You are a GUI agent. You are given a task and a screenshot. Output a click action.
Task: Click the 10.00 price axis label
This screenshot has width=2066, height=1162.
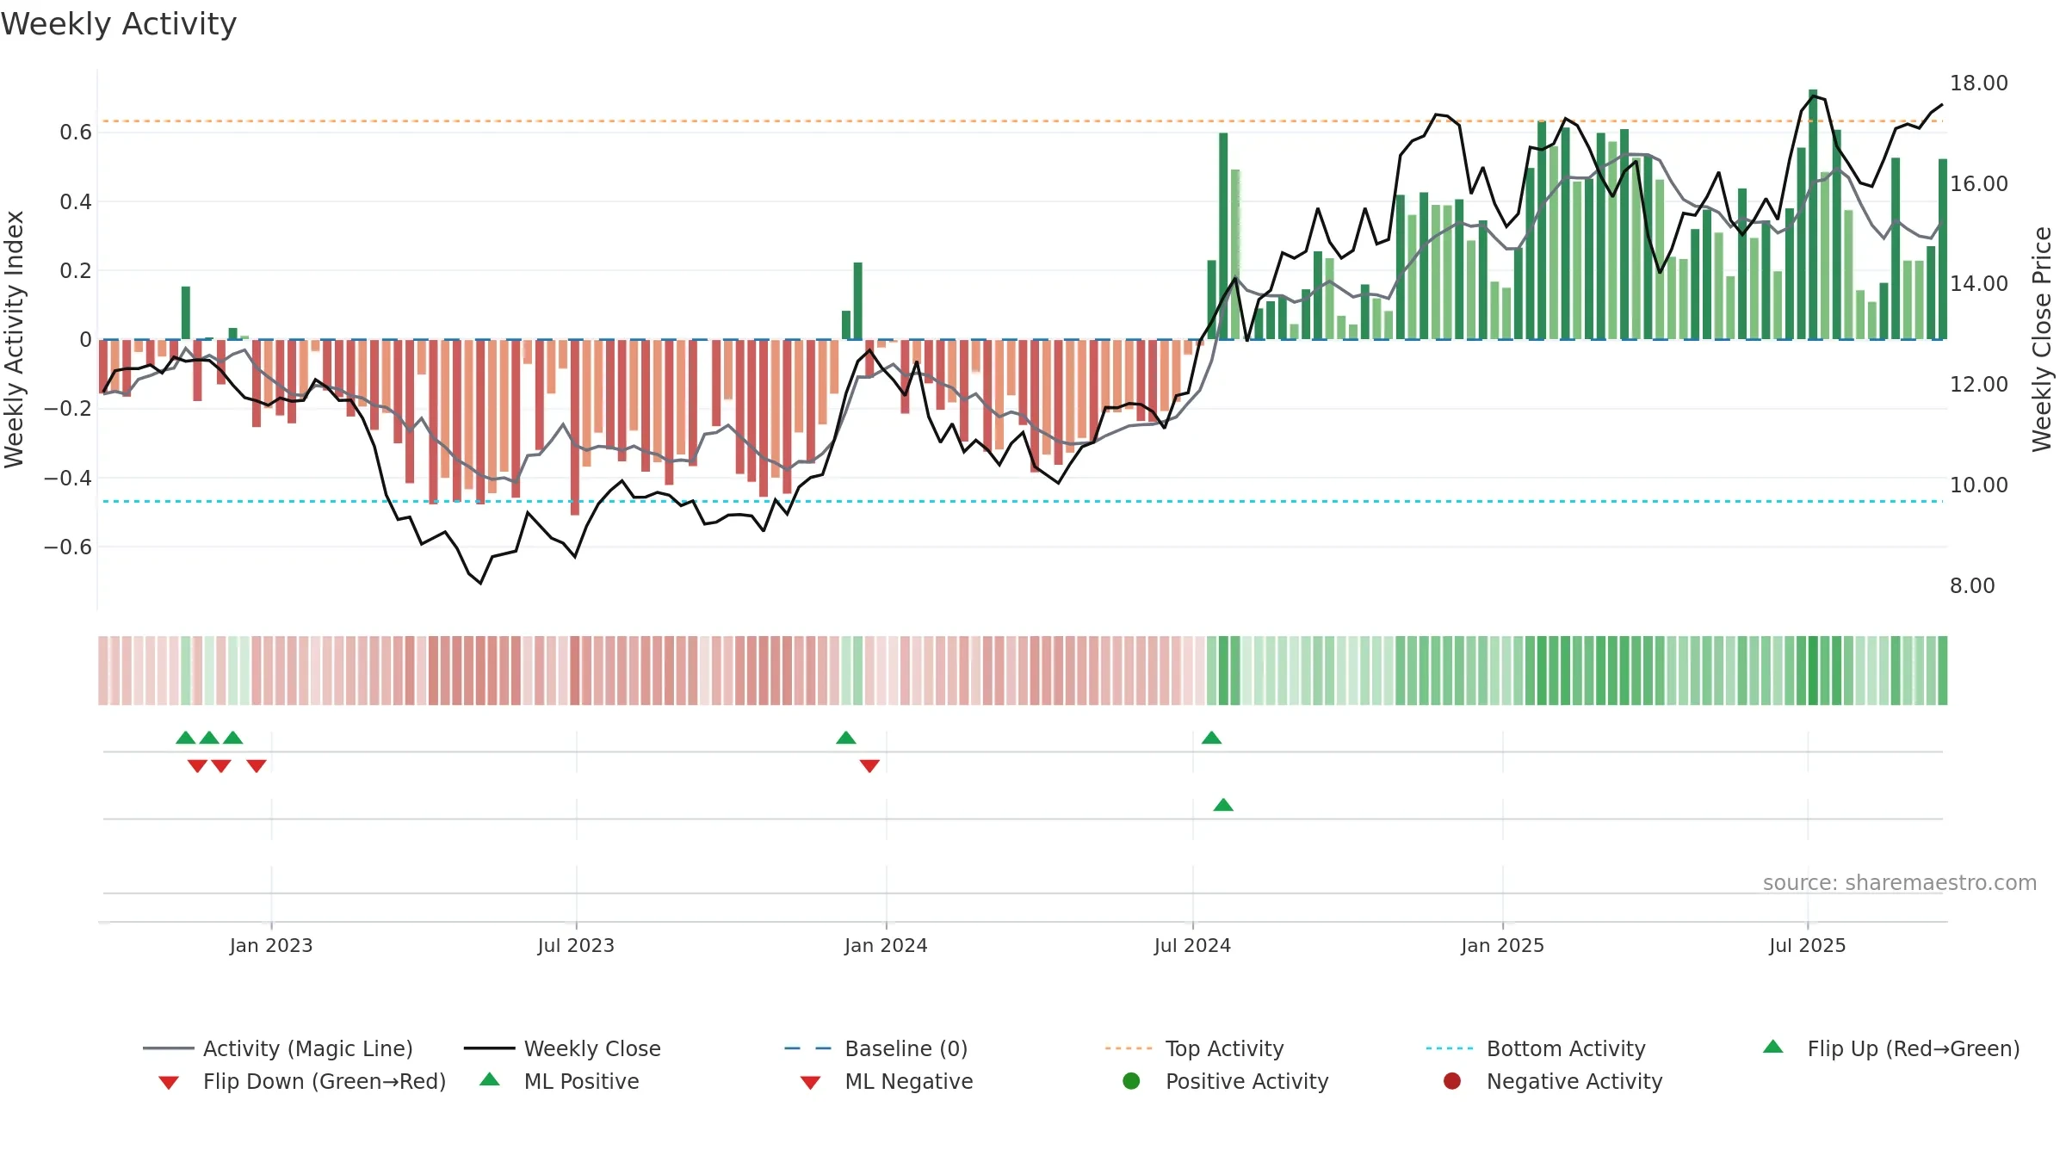tap(1978, 485)
